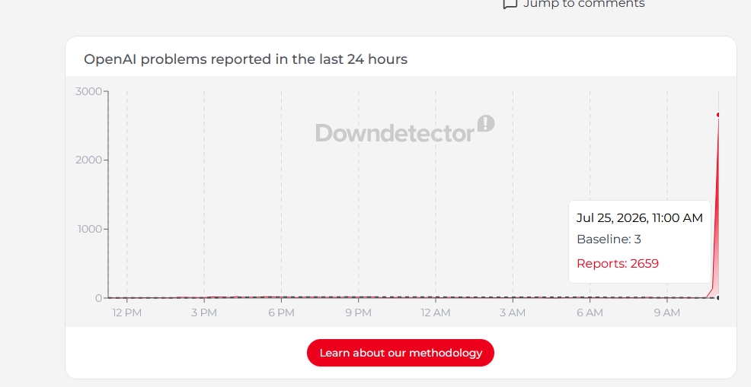Click the Jump to comments link
751x387 pixels.
point(574,4)
